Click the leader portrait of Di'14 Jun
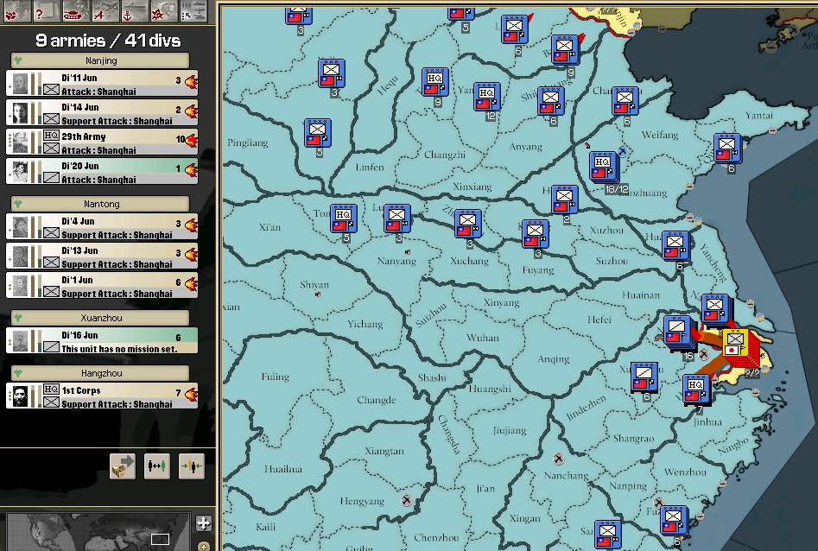Image resolution: width=818 pixels, height=551 pixels. click(x=20, y=114)
